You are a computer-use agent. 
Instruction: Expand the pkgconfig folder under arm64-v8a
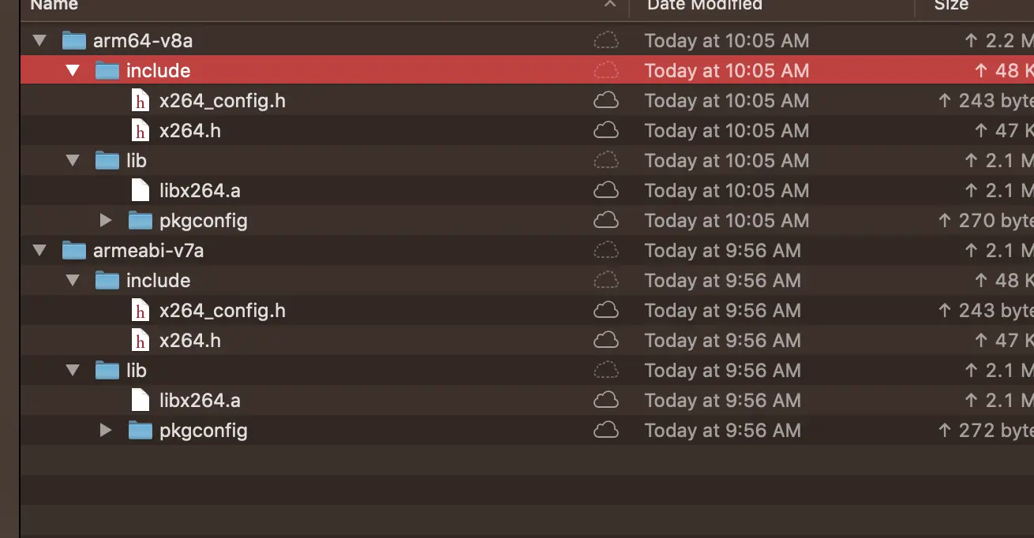[107, 221]
